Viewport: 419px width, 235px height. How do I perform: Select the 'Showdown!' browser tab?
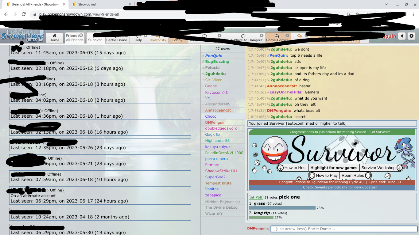click(x=101, y=4)
